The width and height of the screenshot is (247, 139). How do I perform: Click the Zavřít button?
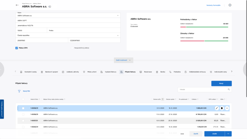(196, 134)
